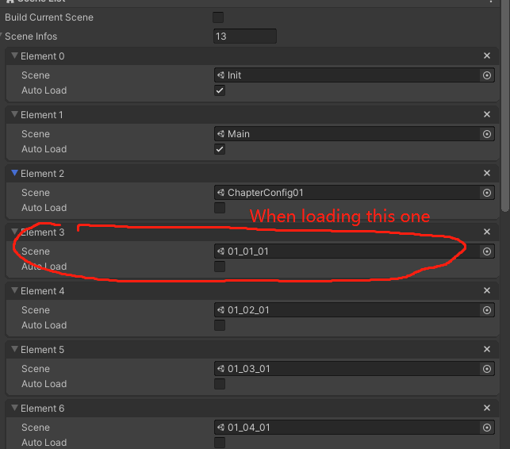The image size is (510, 449).
Task: Click the Build Current Scene label
Action: (x=49, y=17)
